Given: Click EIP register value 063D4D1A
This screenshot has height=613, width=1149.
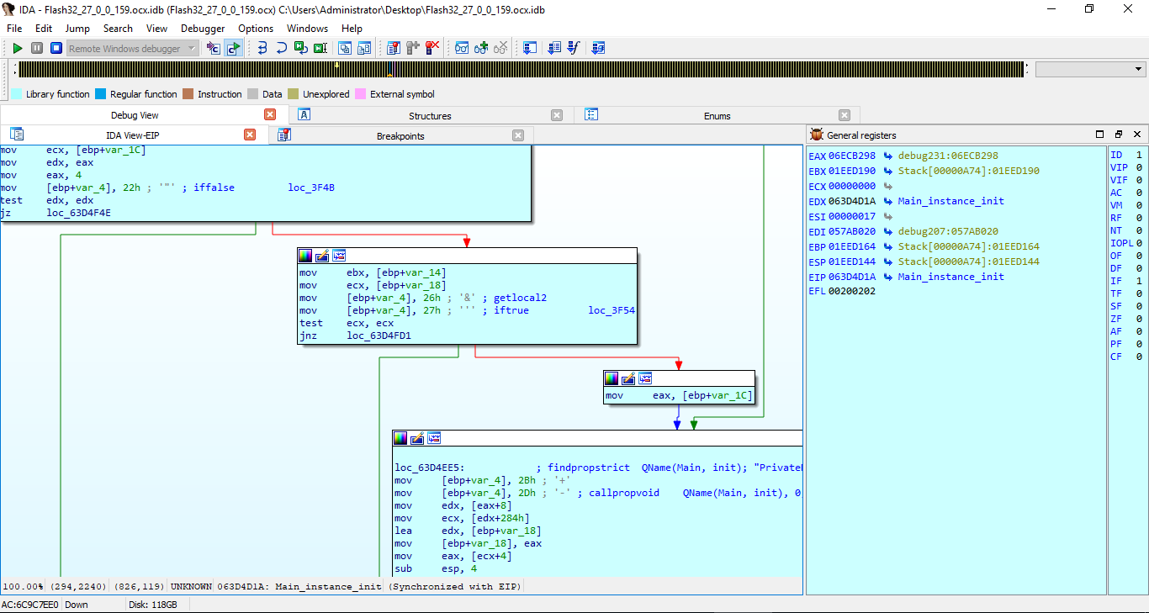Looking at the screenshot, I should click(852, 277).
